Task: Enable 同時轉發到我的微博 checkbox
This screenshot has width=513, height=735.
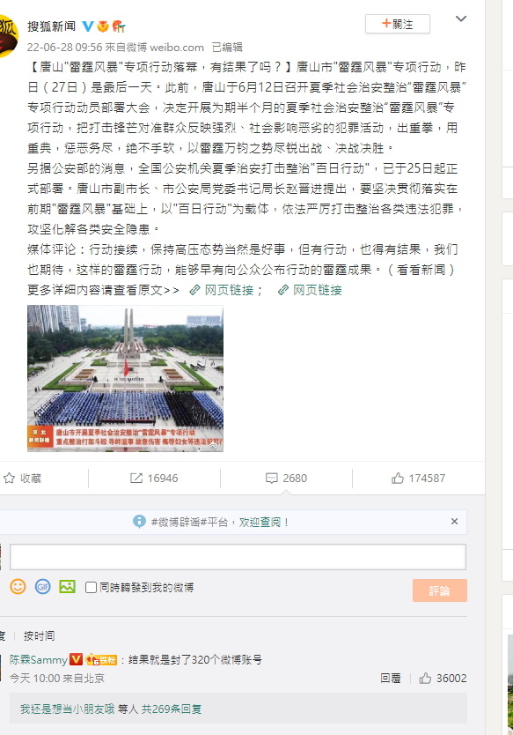Action: pyautogui.click(x=92, y=587)
